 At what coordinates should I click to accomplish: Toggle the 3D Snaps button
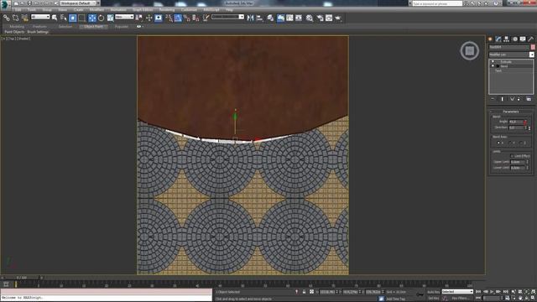pyautogui.click(x=169, y=18)
